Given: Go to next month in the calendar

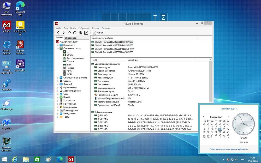Looking at the screenshot, I should (229, 117).
